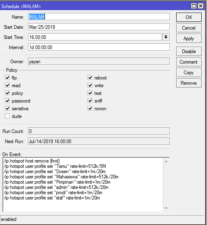Click the Apply button

(189, 39)
